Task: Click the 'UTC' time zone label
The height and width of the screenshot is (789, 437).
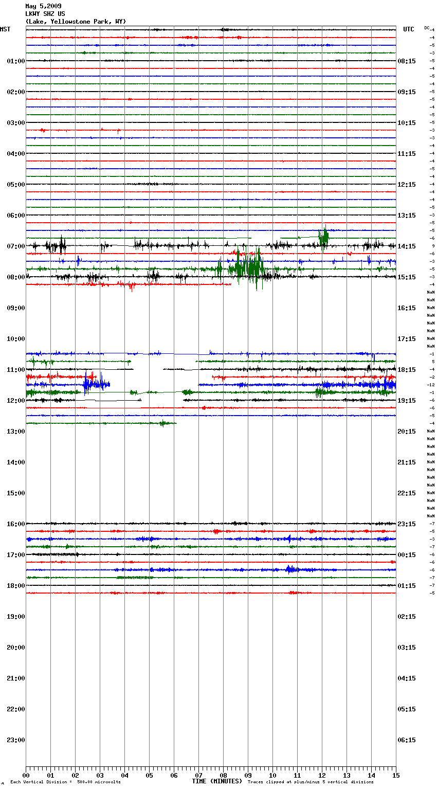Action: coord(409,29)
